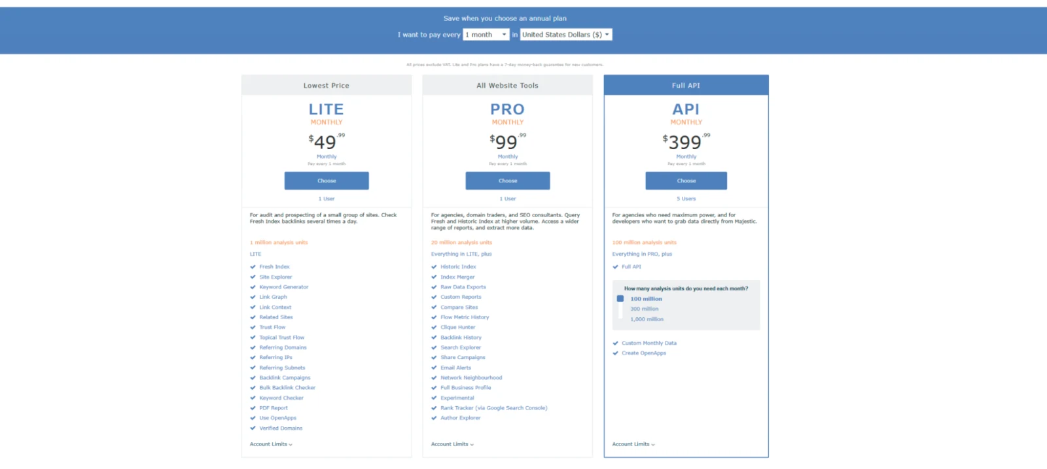Open the currency dropdown United States Dollars
1047x469 pixels.
pos(566,35)
